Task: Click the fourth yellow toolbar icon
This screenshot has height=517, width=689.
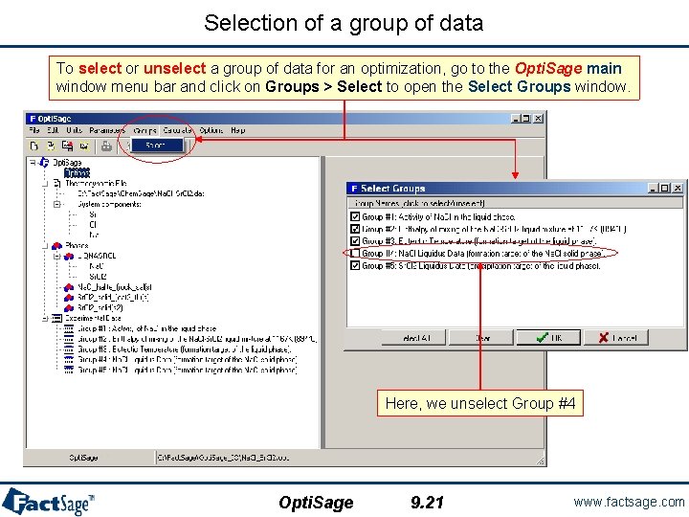Action: 84,146
